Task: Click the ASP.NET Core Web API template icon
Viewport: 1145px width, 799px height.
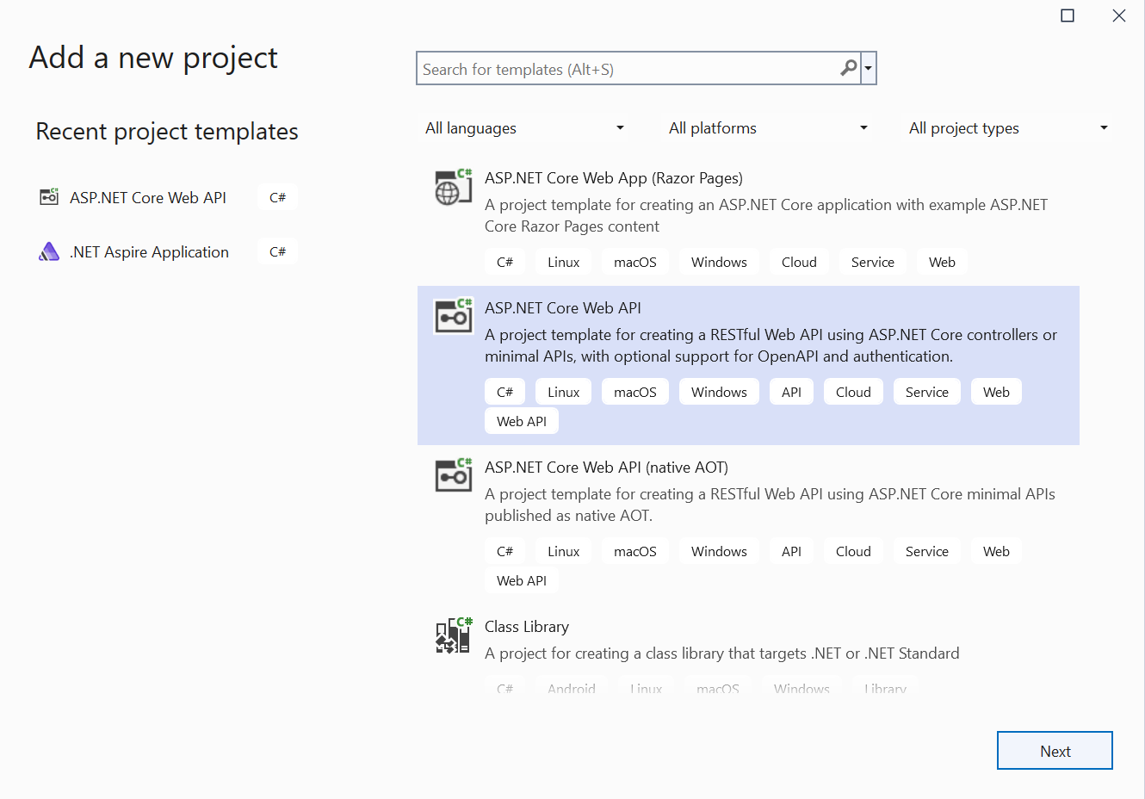Action: [x=453, y=316]
